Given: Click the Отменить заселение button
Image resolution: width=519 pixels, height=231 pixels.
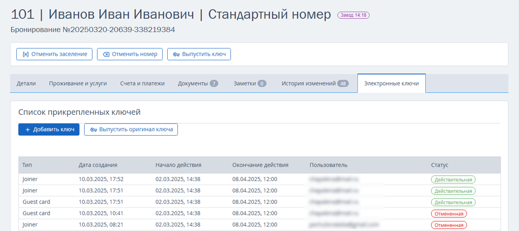Looking at the screenshot, I should click(x=54, y=54).
